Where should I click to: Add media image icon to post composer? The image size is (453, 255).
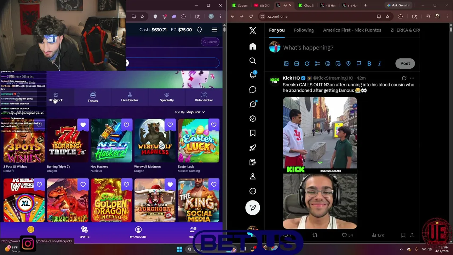point(286,63)
